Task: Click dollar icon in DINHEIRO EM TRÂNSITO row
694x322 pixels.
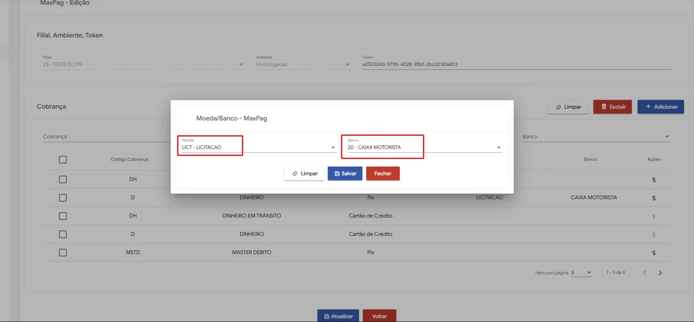Action: 654,216
